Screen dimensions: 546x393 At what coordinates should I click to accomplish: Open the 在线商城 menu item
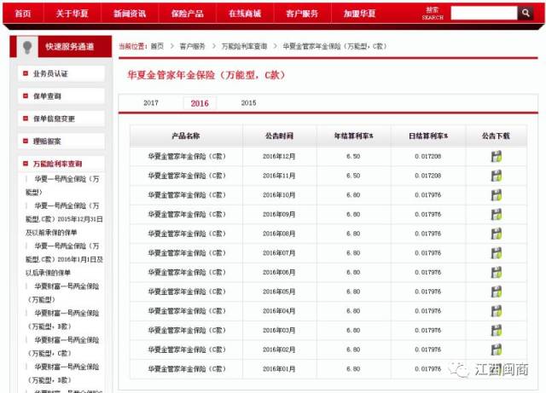tap(245, 14)
